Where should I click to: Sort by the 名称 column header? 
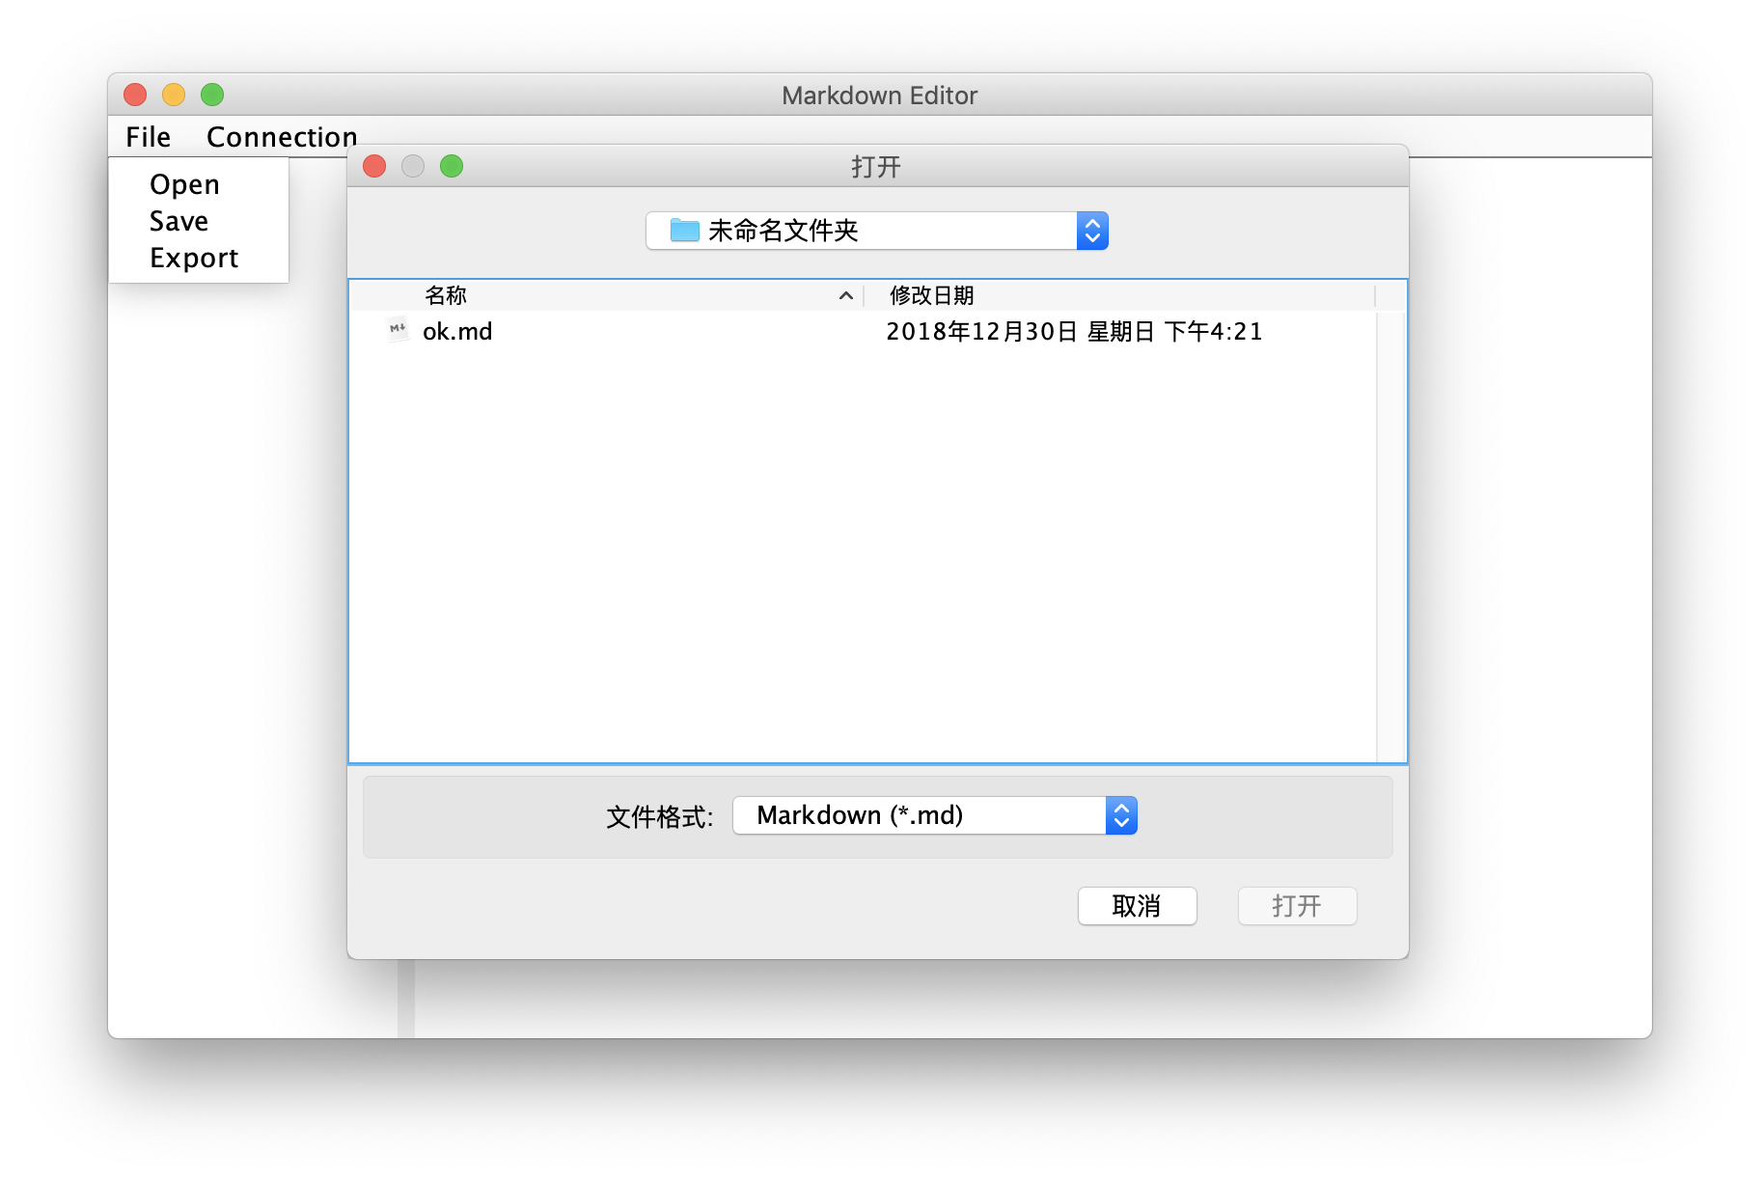point(606,295)
